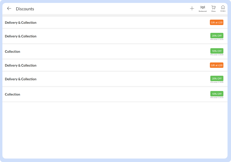Image resolution: width=231 pixels, height=162 pixels.
Task: Click the first Min order £10.00 text
Action: point(217,39)
